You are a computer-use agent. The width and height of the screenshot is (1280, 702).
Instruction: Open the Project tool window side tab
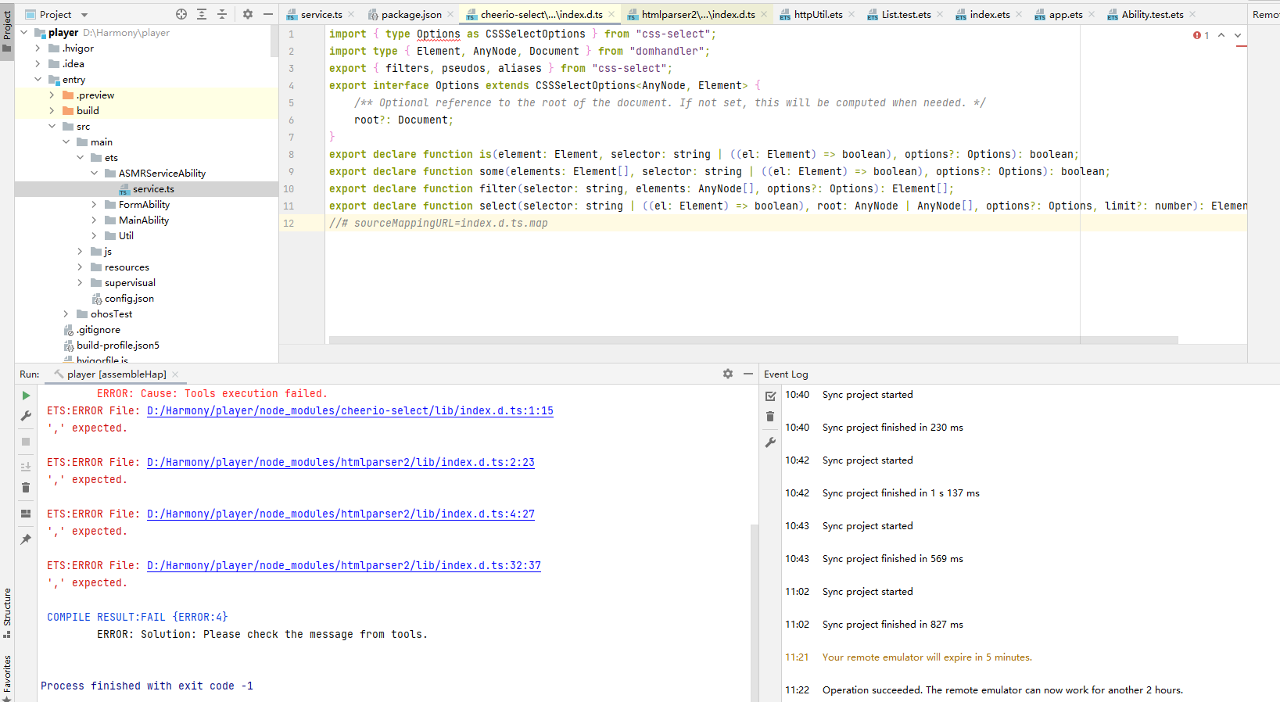(7, 30)
